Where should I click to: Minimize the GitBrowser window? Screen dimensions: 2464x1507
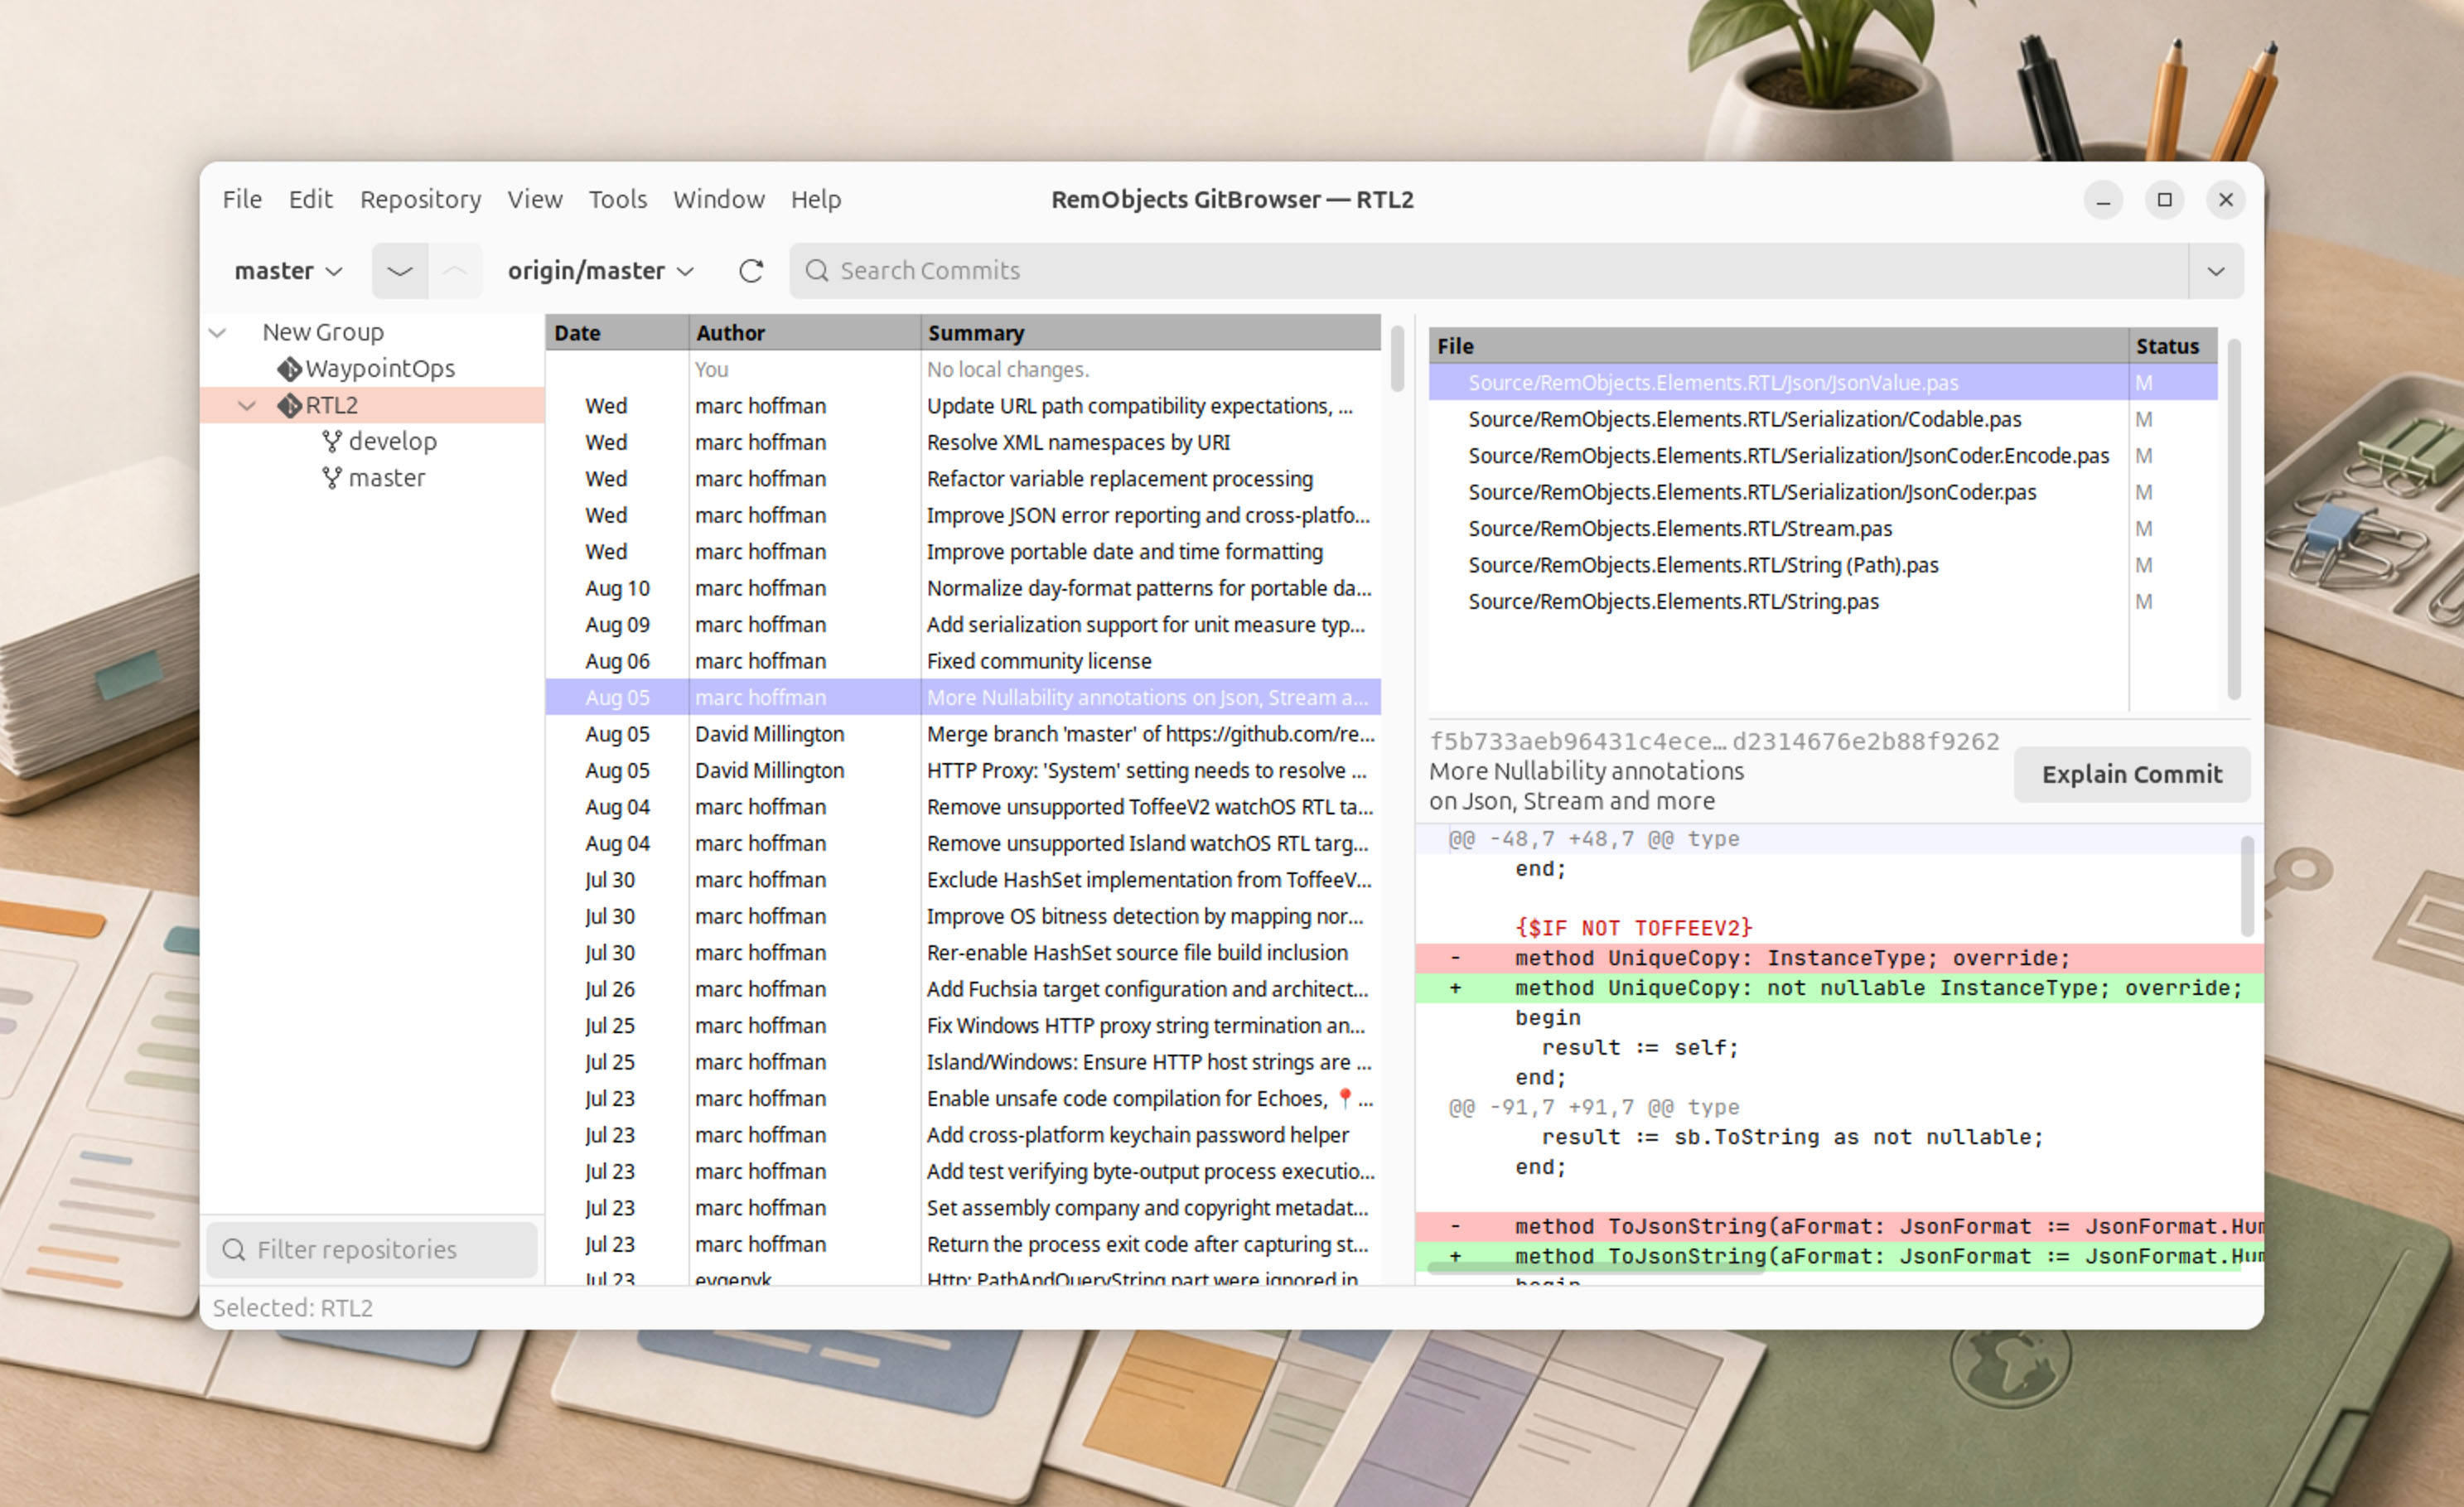[x=2103, y=200]
